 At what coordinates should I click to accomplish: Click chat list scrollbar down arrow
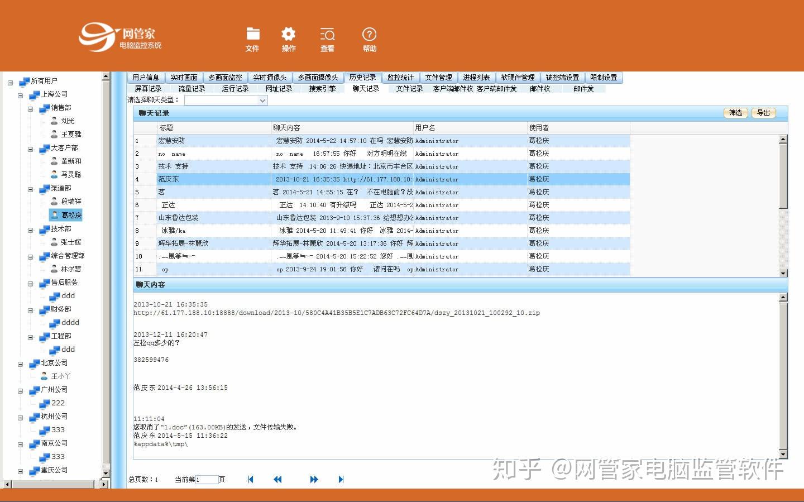[783, 273]
